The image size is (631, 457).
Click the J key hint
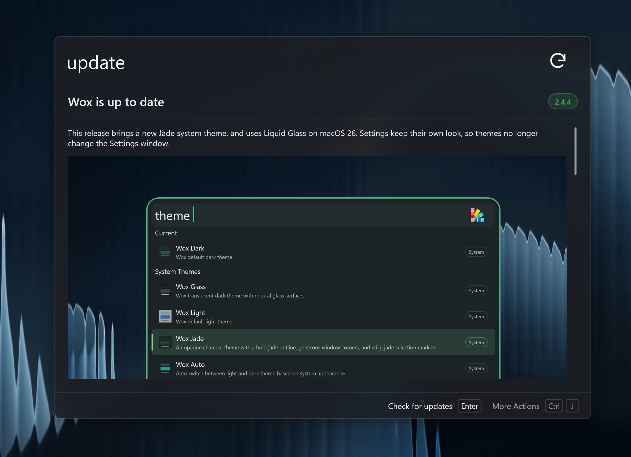572,406
